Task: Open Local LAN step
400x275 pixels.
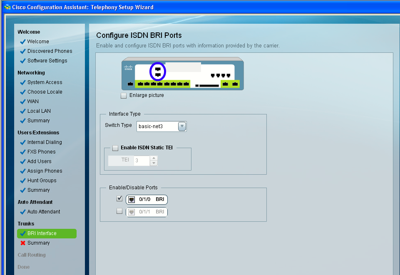Action: coord(39,111)
